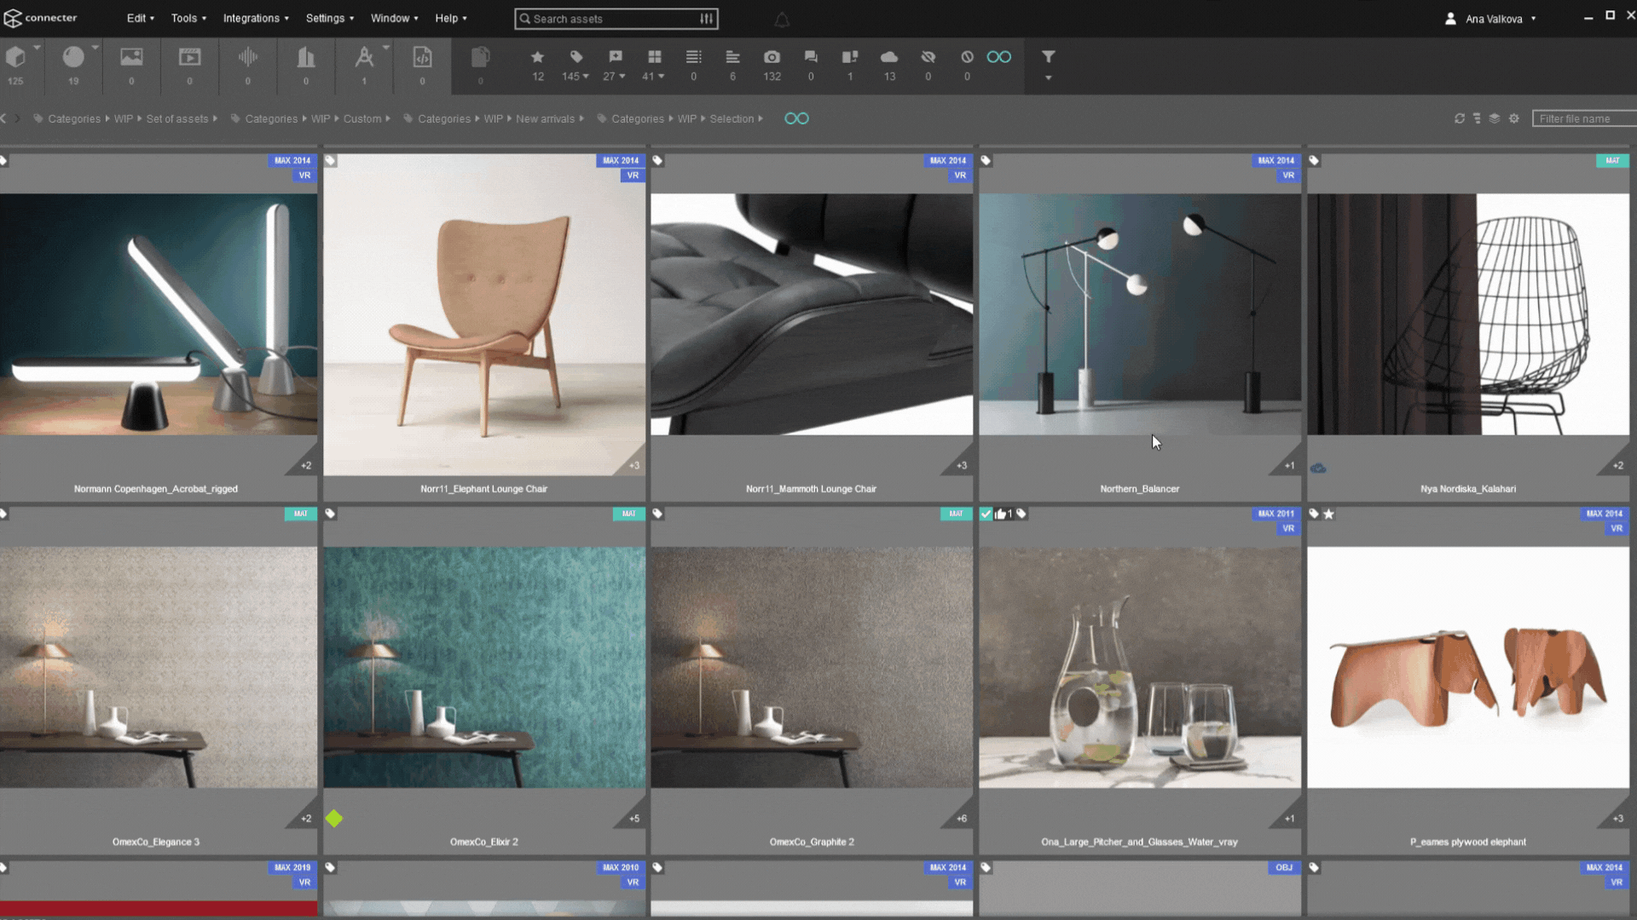The height and width of the screenshot is (920, 1637).
Task: Click the tags filter icon showing 145
Action: (x=576, y=57)
